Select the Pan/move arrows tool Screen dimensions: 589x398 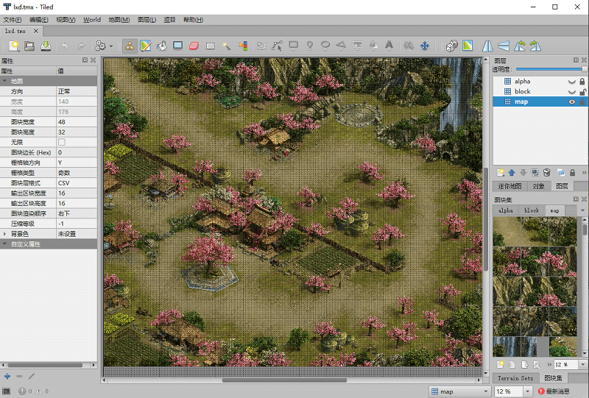click(x=425, y=46)
